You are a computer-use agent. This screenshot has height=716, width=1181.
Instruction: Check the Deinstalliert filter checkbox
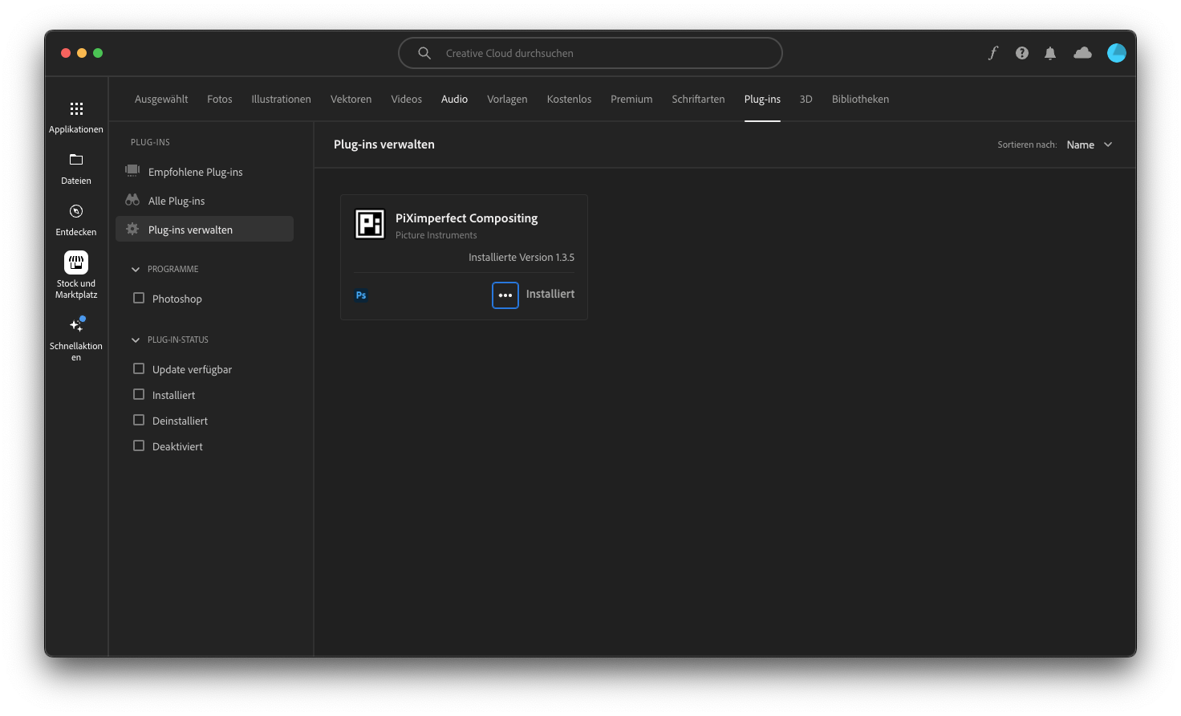pos(139,420)
